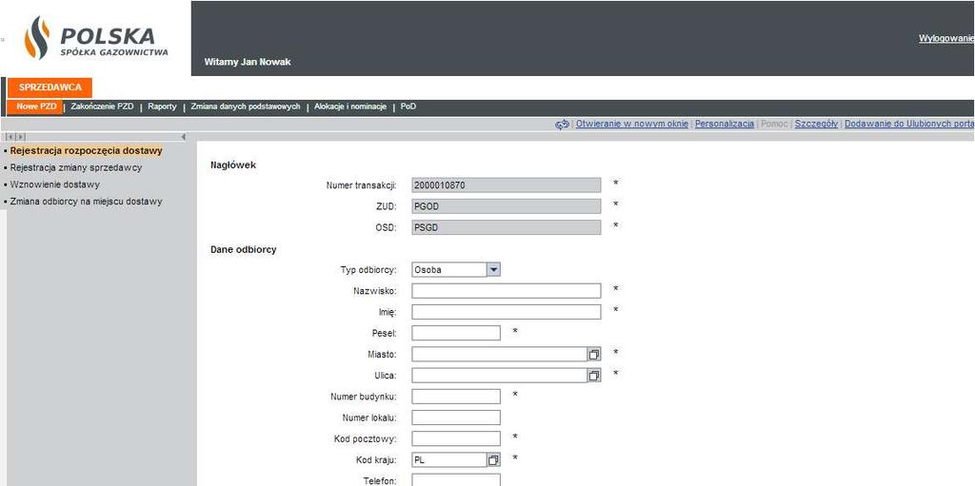Click the ZUD field showing PGOD
The height and width of the screenshot is (486, 975).
coord(507,206)
